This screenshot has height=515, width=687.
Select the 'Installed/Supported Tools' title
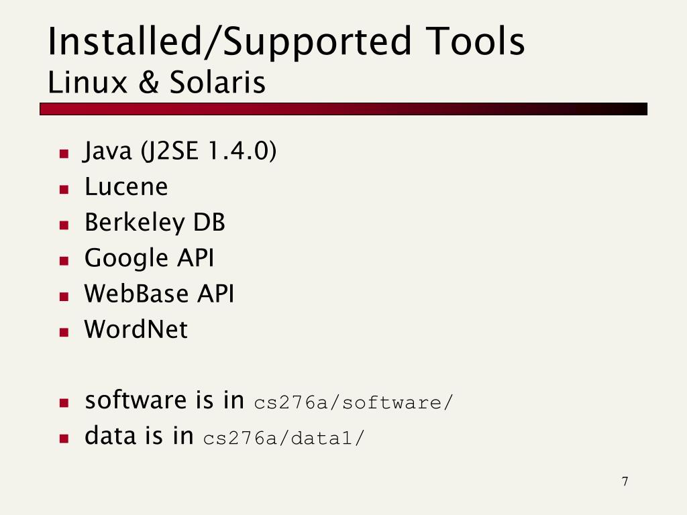pyautogui.click(x=286, y=42)
